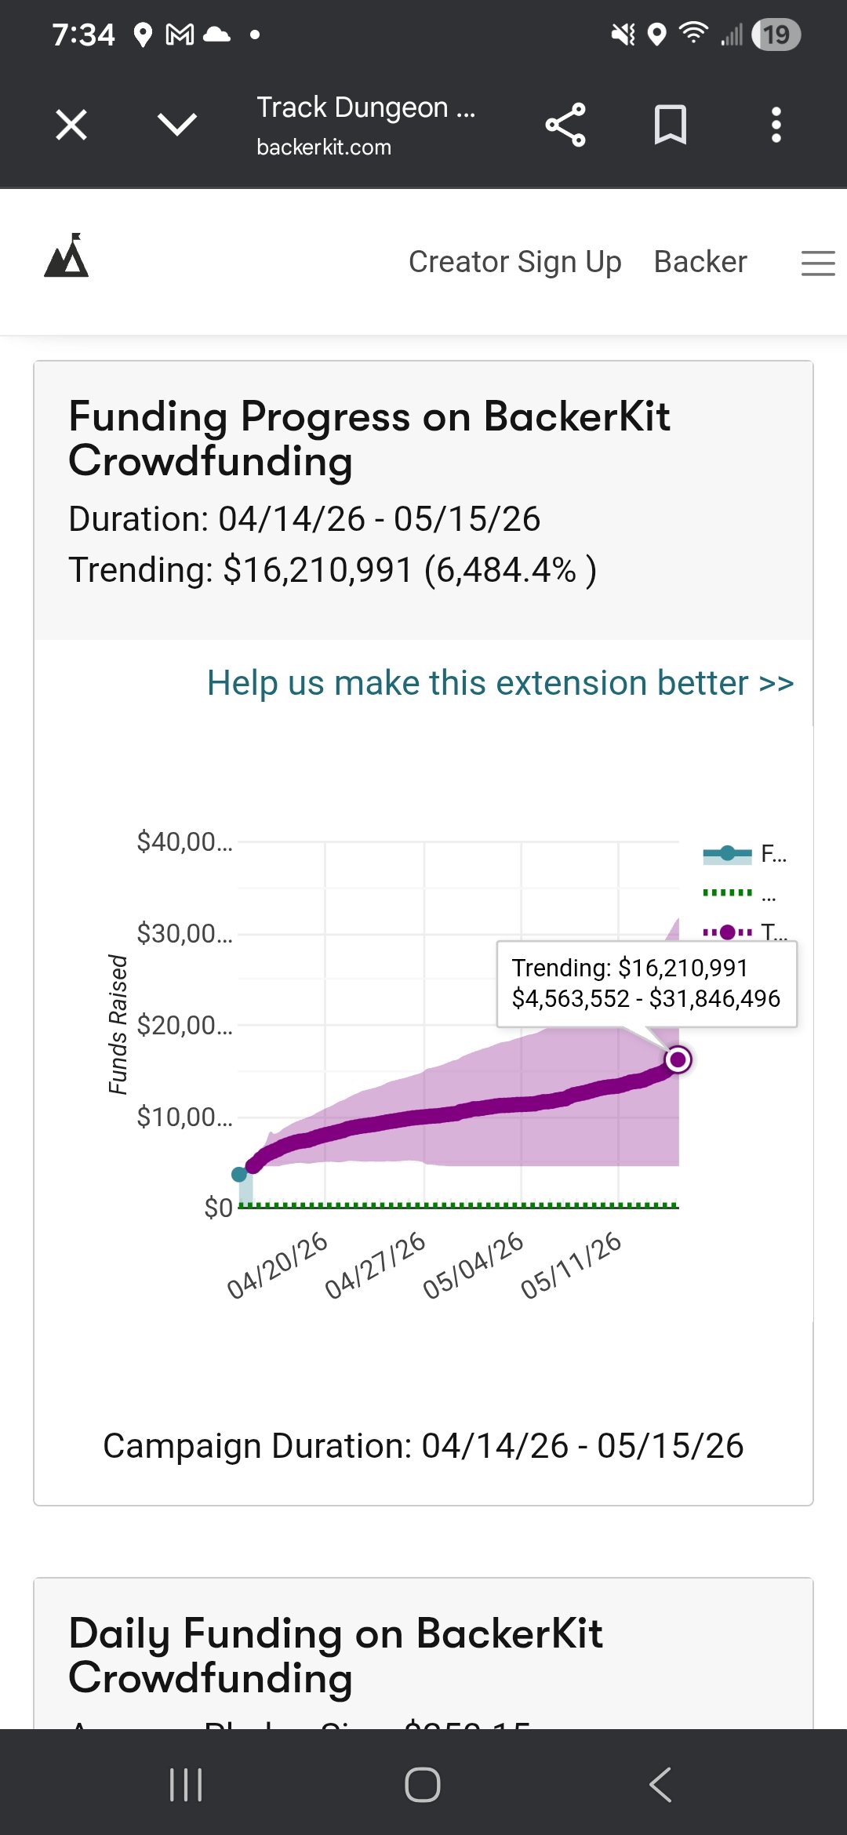Screen dimensions: 847x1835
Task: Toggle the teal funds series in legend
Action: pyautogui.click(x=743, y=853)
